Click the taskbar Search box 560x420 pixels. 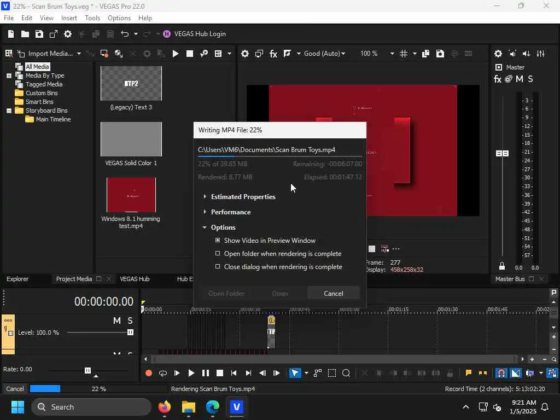point(91,407)
